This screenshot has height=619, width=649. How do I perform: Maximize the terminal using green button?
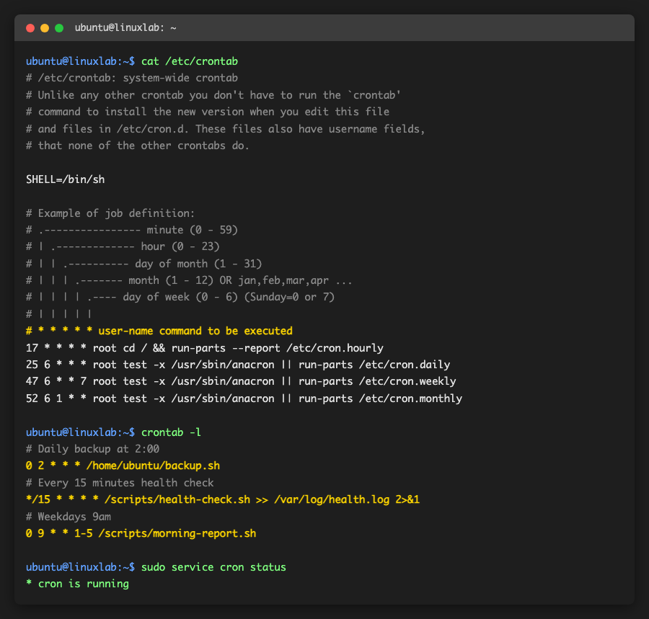pyautogui.click(x=59, y=28)
